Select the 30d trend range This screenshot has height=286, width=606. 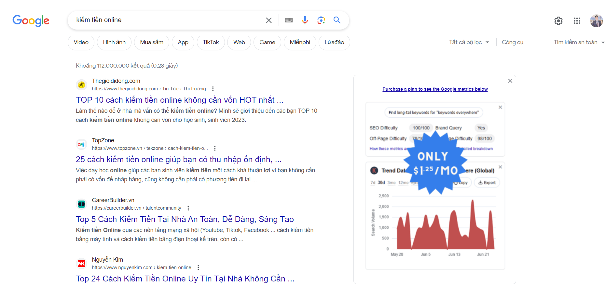tap(381, 183)
